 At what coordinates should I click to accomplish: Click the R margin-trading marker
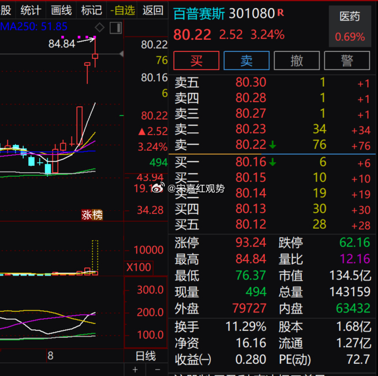[x=280, y=12]
